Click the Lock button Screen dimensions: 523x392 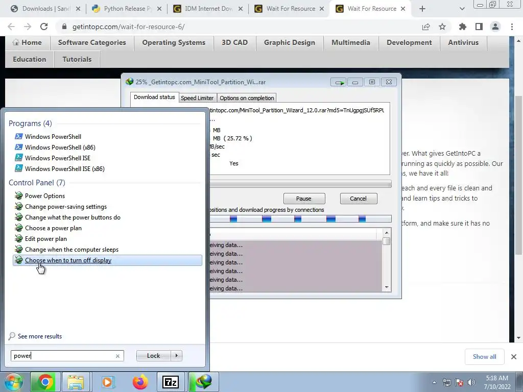153,356
